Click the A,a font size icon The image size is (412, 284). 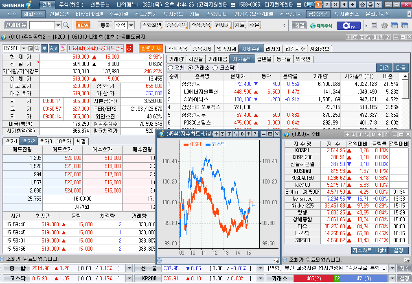click(x=54, y=48)
